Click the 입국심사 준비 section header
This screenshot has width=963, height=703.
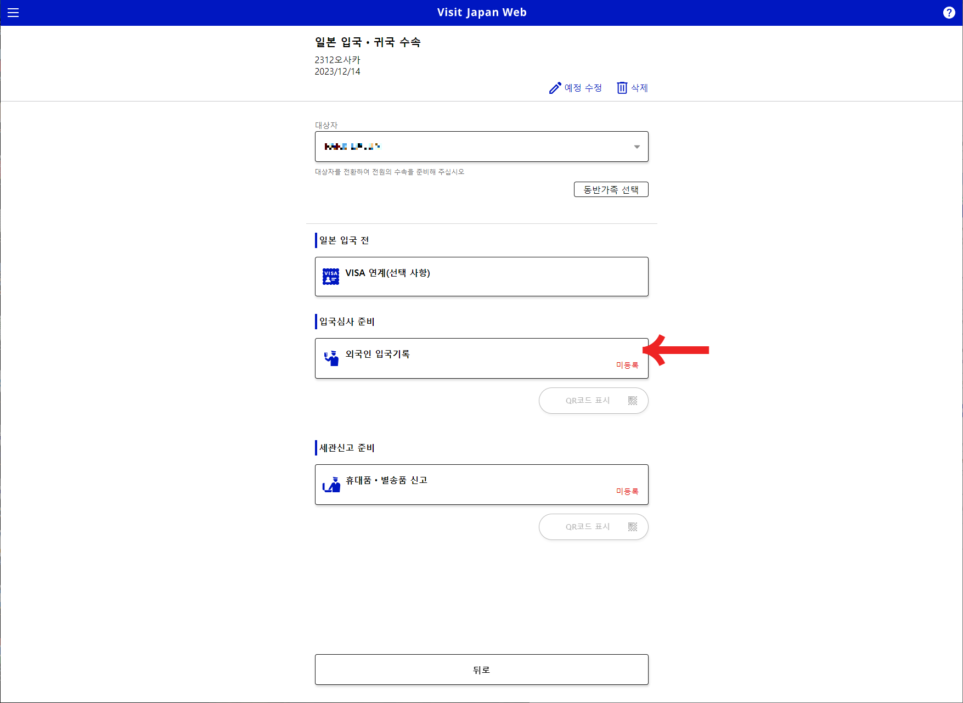click(347, 322)
